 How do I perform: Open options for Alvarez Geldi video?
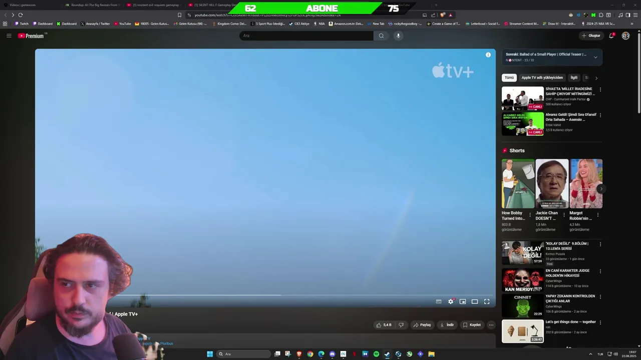600,115
